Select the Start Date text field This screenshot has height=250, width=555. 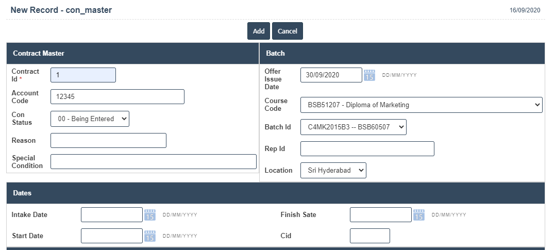point(111,236)
